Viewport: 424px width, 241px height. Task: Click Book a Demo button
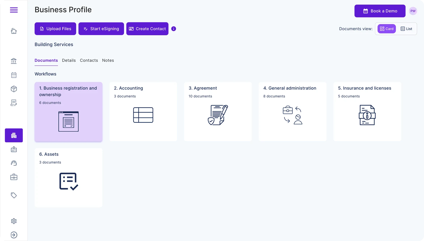(x=380, y=11)
